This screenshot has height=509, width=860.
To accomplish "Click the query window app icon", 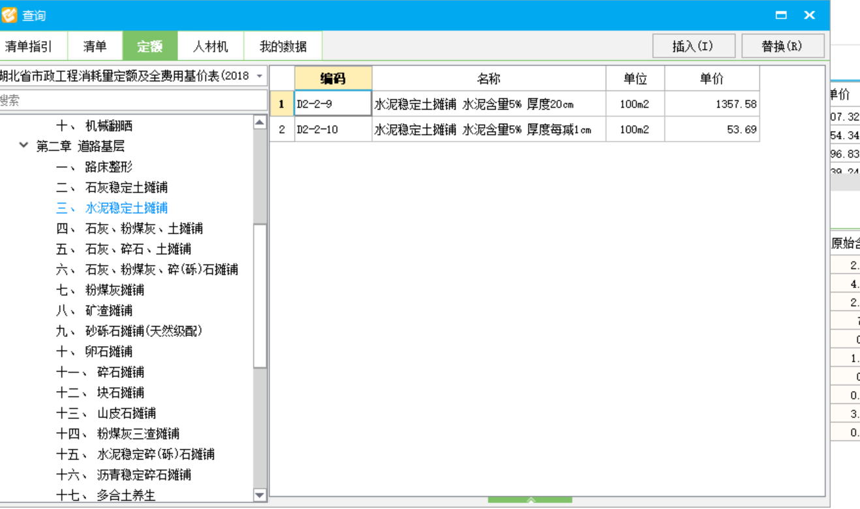I will click(x=9, y=14).
